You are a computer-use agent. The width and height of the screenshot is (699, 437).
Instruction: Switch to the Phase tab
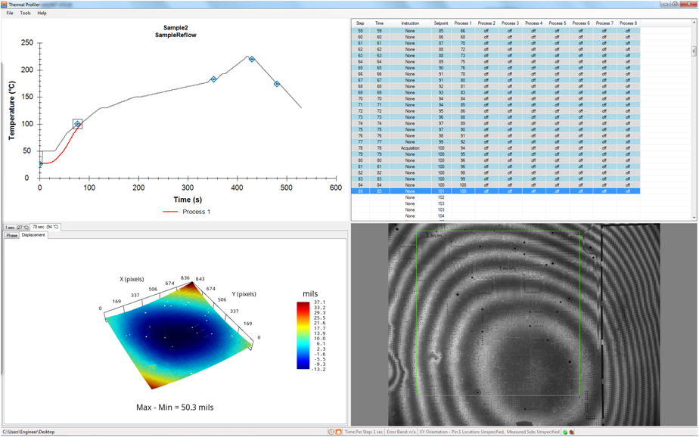click(x=11, y=235)
